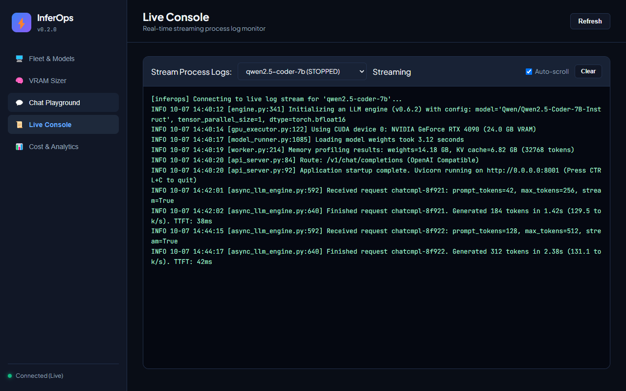Clear the console log output

(588, 71)
